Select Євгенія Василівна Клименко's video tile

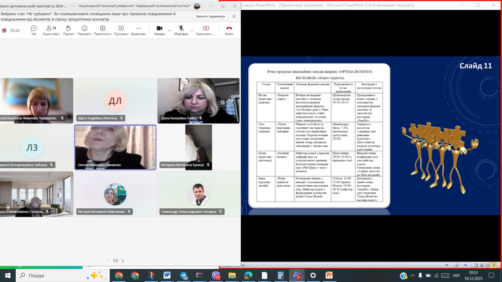click(115, 147)
